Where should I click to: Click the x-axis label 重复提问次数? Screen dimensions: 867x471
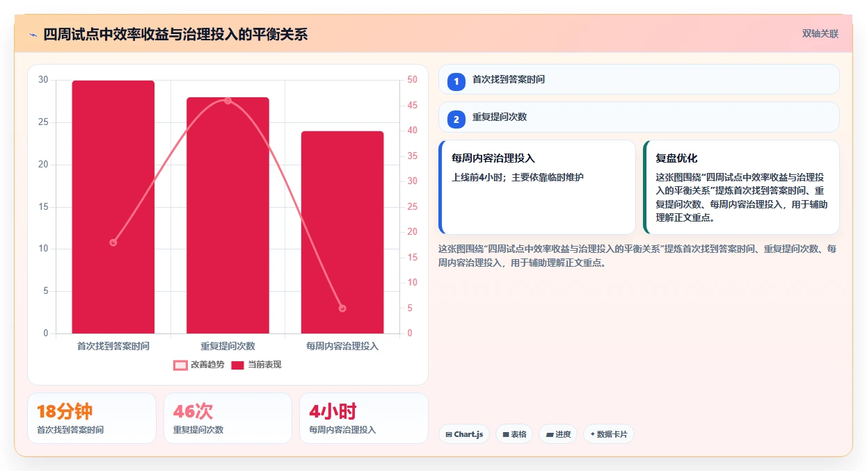pyautogui.click(x=228, y=345)
